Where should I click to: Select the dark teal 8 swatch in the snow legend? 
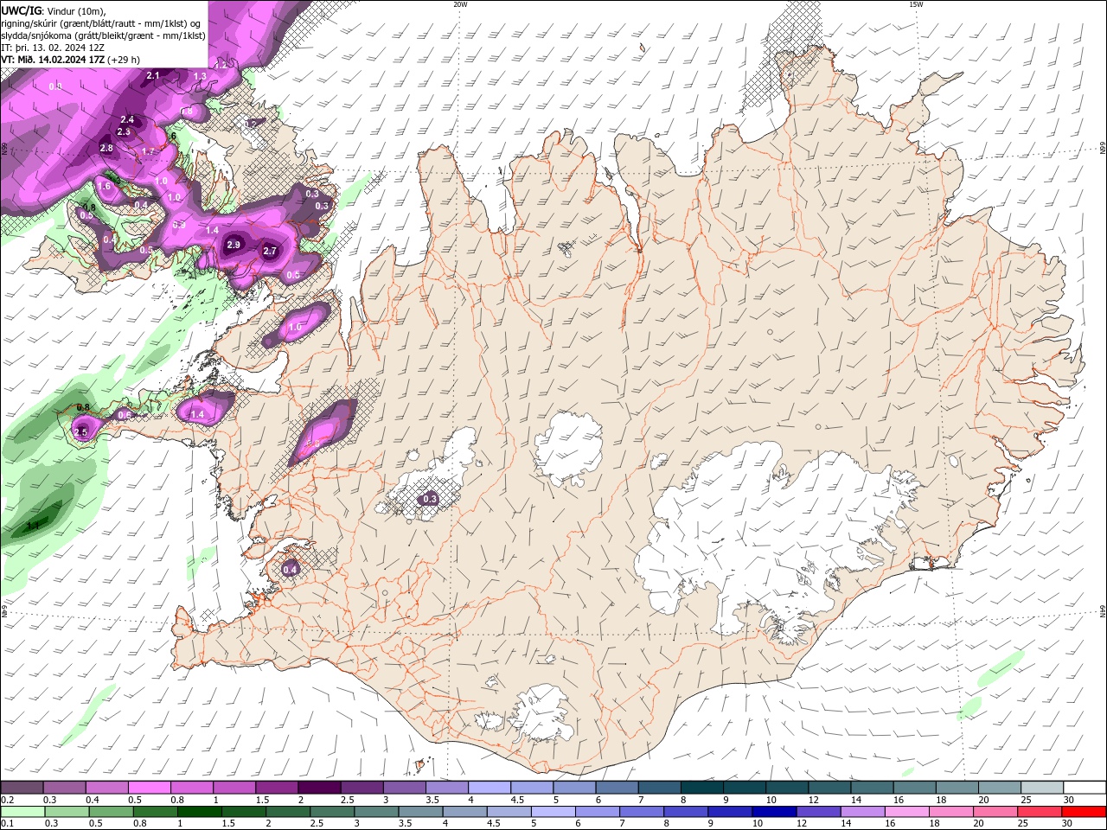point(702,788)
